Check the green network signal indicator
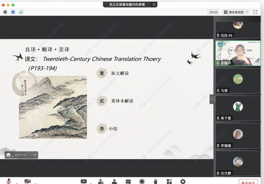The height and width of the screenshot is (184, 264). [x=20, y=12]
